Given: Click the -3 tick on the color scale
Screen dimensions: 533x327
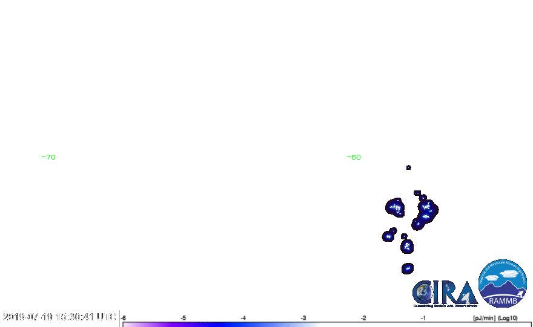Looking at the screenshot, I should 303,317.
